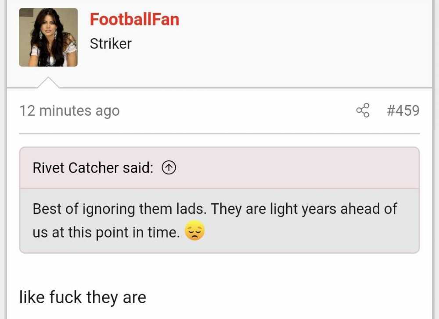Click the "12 minutes ago" timestamp
Screen dimensions: 439x319
(x=69, y=110)
